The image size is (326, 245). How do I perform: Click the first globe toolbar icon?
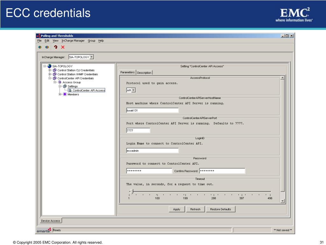(x=40, y=47)
